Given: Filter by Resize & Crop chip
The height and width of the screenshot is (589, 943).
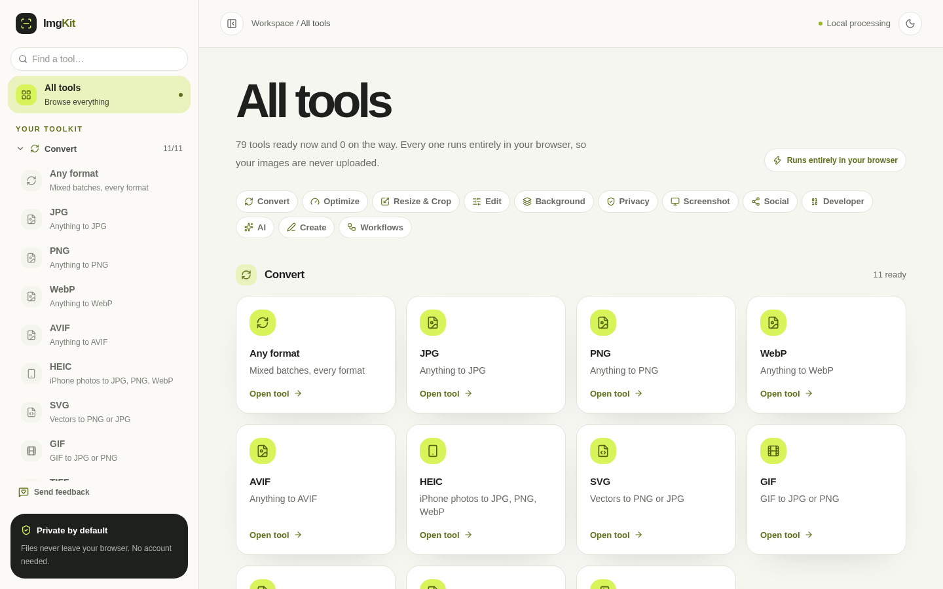Looking at the screenshot, I should pyautogui.click(x=416, y=202).
